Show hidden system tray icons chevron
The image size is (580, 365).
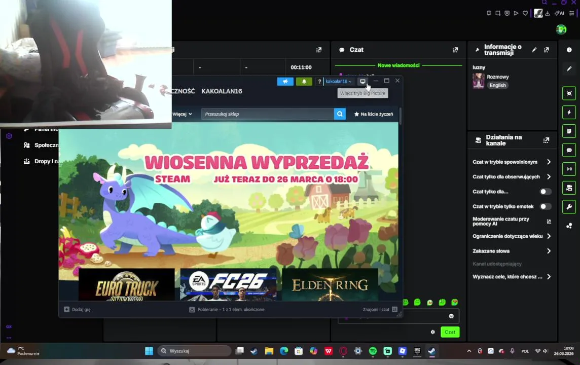coord(469,351)
